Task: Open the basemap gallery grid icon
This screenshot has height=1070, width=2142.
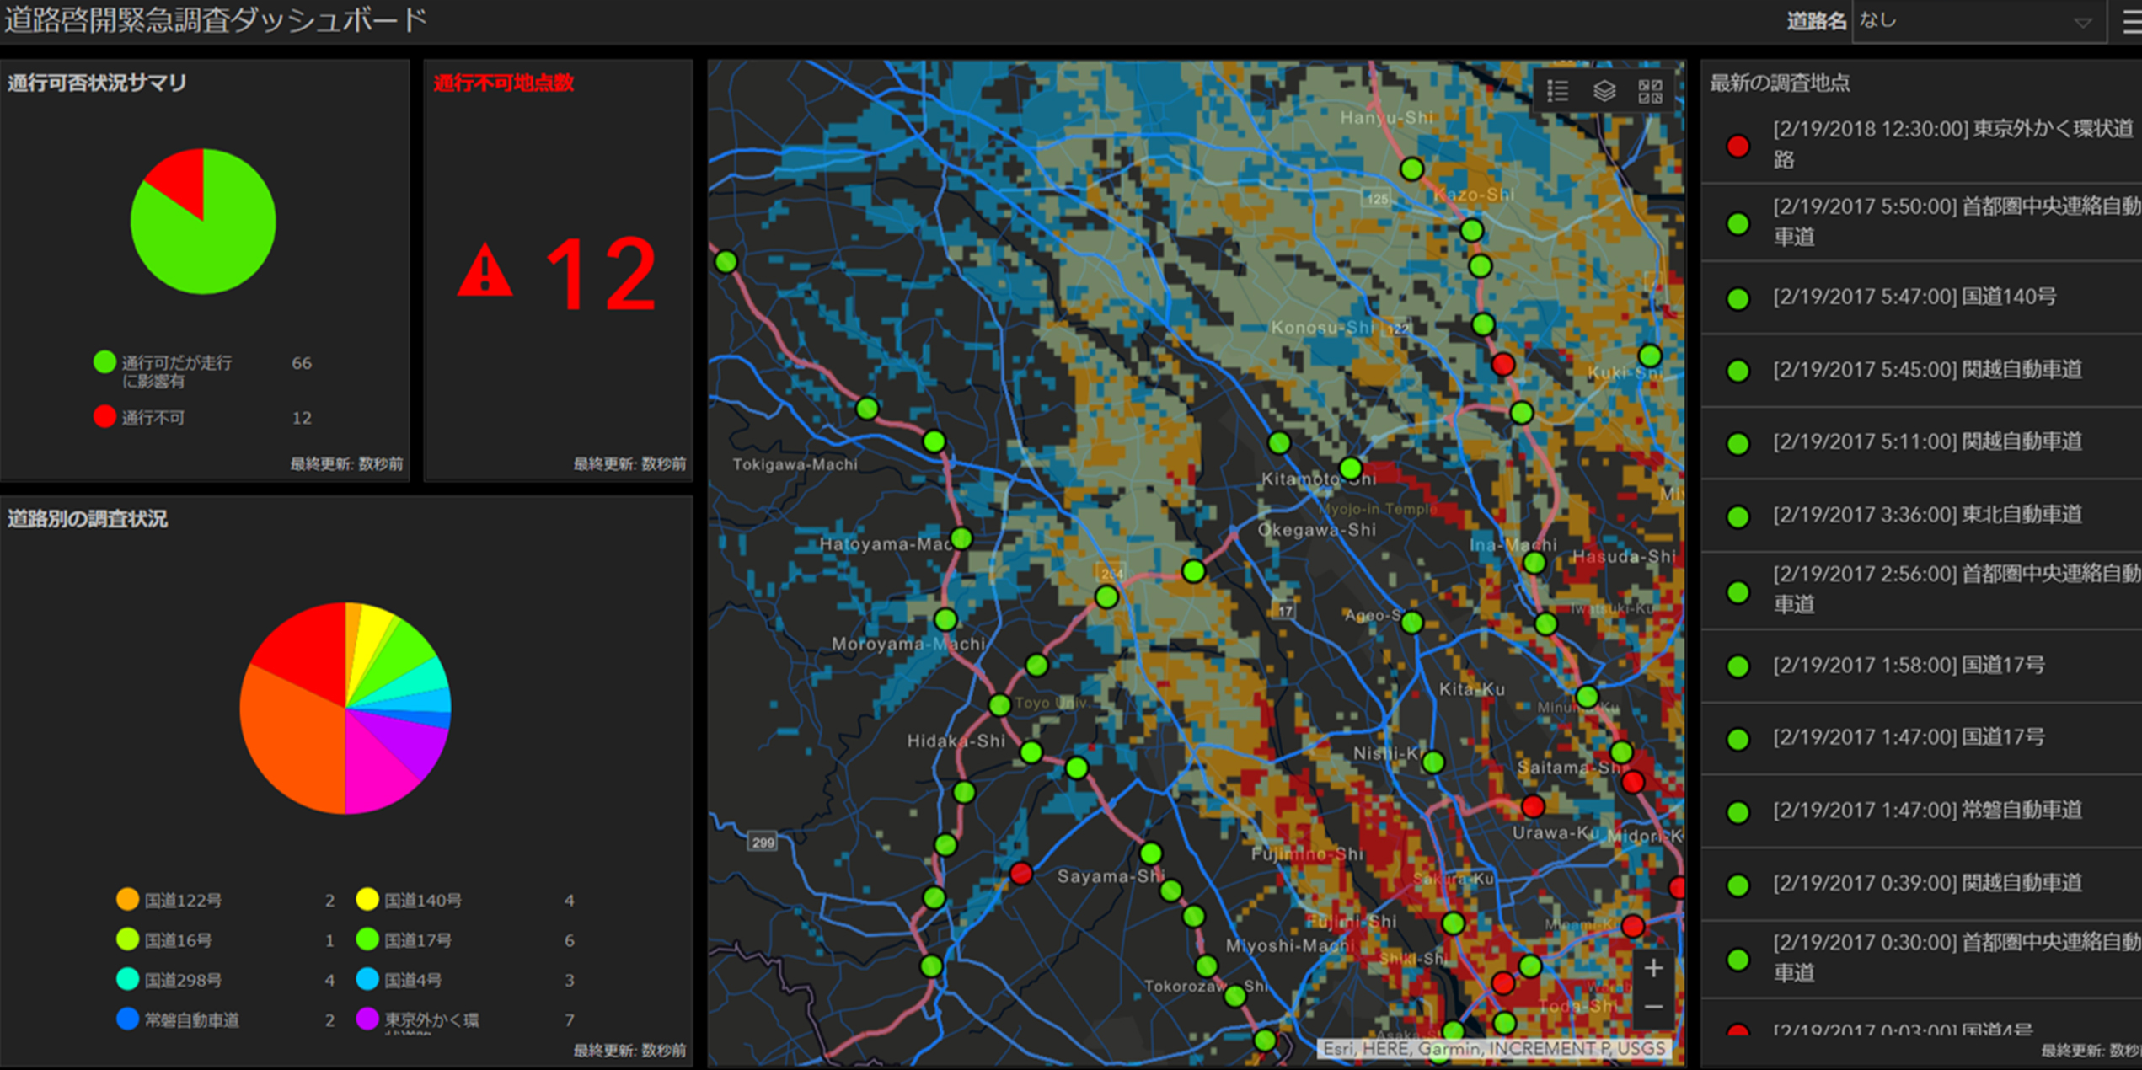Action: (x=1650, y=91)
